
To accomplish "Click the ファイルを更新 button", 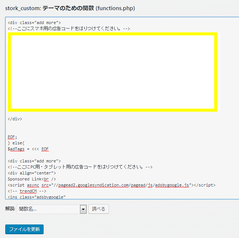I will [24, 229].
